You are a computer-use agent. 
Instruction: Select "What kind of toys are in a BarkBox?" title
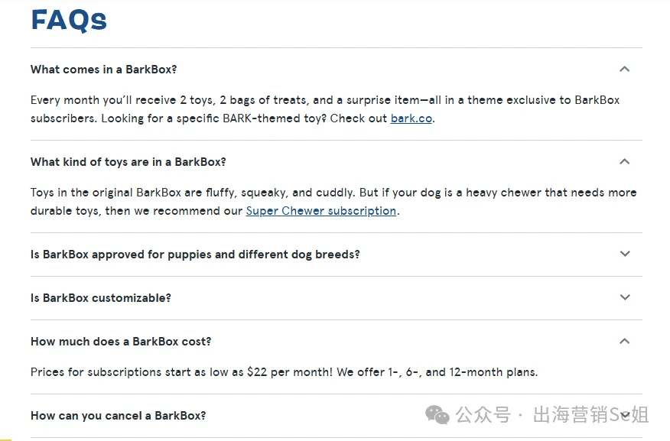pos(128,162)
